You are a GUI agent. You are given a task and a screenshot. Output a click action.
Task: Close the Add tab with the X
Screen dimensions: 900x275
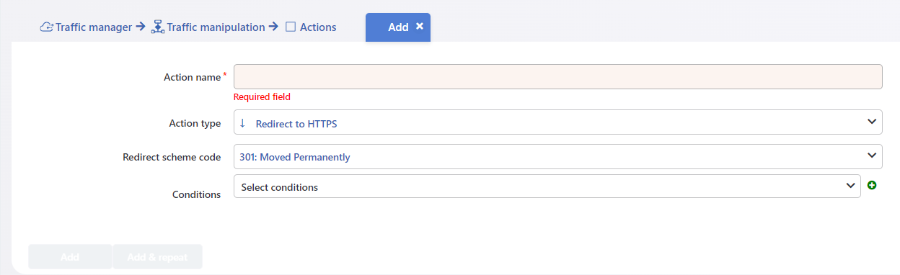pyautogui.click(x=420, y=26)
